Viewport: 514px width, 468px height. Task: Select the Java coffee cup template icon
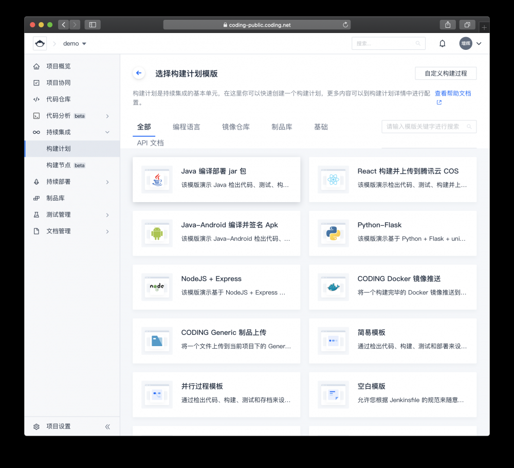tap(157, 179)
